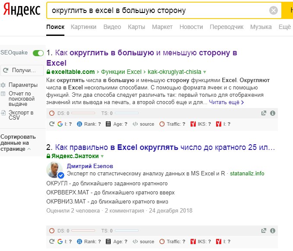Open the Ещё menu
The width and height of the screenshot is (293, 251).
(x=285, y=27)
